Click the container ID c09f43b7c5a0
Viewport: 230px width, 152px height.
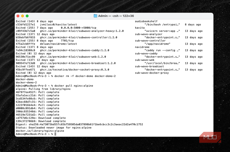point(26,31)
